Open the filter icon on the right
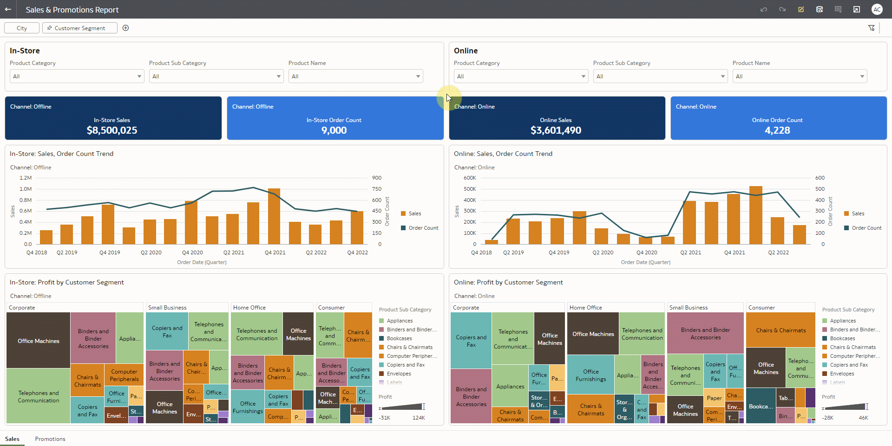This screenshot has width=892, height=446. [x=872, y=28]
